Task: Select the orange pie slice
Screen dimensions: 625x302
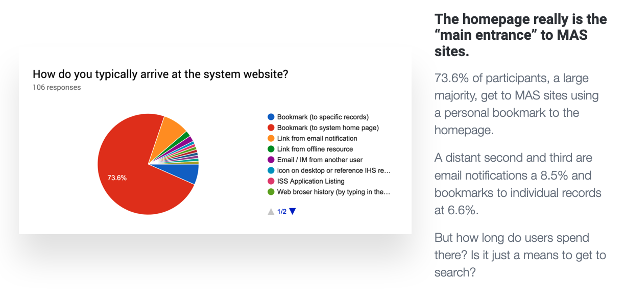Action: tap(174, 130)
